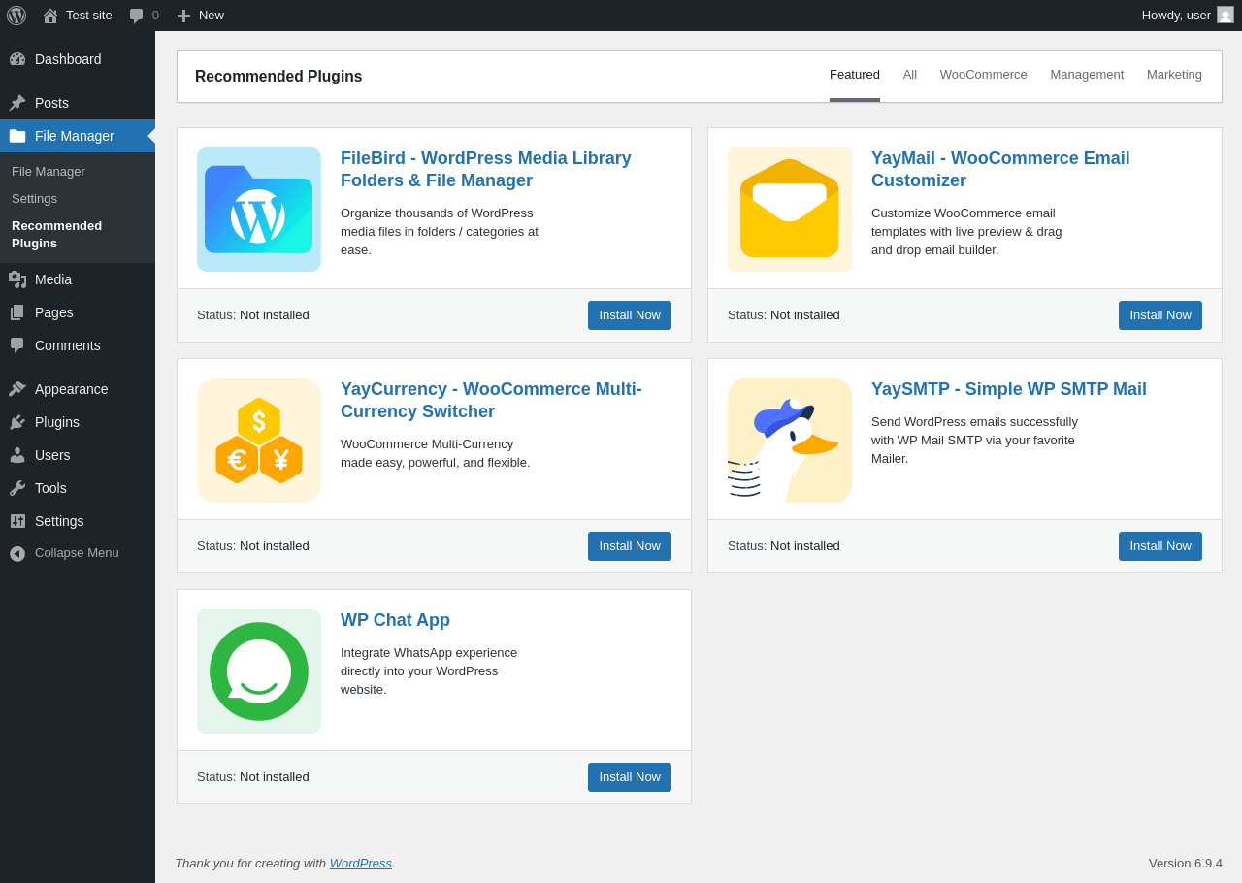
Task: Click the WP Chat App green icon
Action: pyautogui.click(x=259, y=671)
